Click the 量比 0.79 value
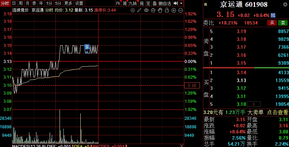289x147 pixels. [284, 138]
